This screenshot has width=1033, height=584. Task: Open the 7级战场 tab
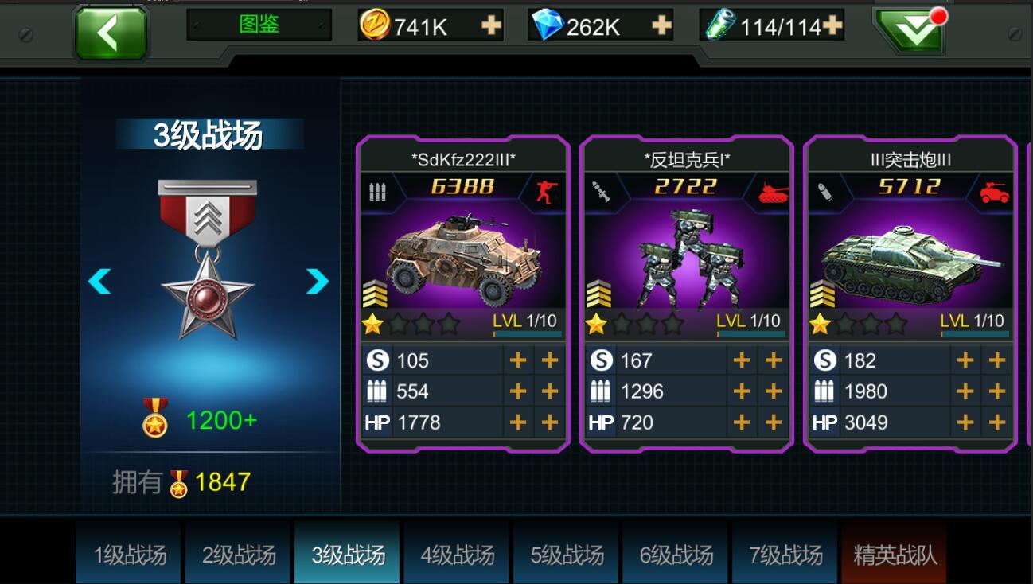(x=785, y=554)
